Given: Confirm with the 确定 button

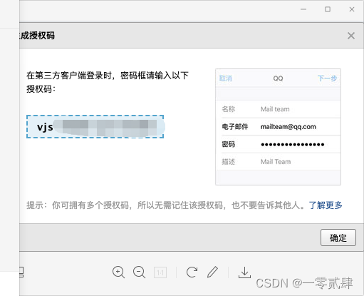Looking at the screenshot, I should coord(338,238).
